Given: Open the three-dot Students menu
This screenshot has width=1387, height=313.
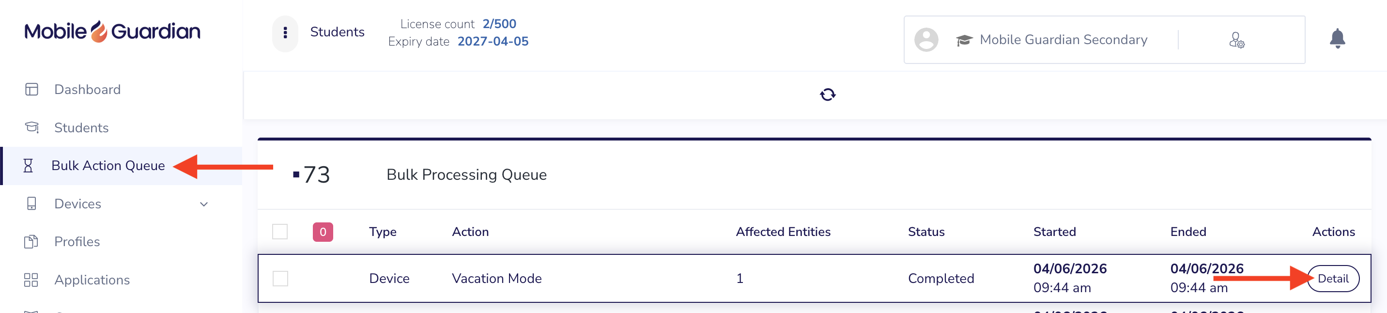Looking at the screenshot, I should point(285,33).
